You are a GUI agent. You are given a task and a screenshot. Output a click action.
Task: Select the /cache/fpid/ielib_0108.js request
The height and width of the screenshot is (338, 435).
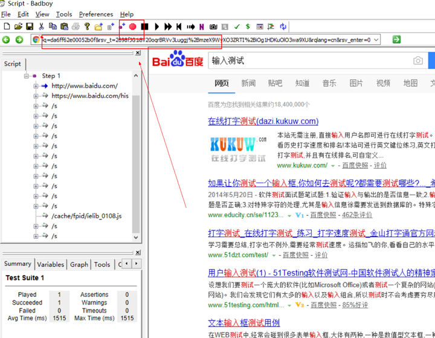[86, 216]
